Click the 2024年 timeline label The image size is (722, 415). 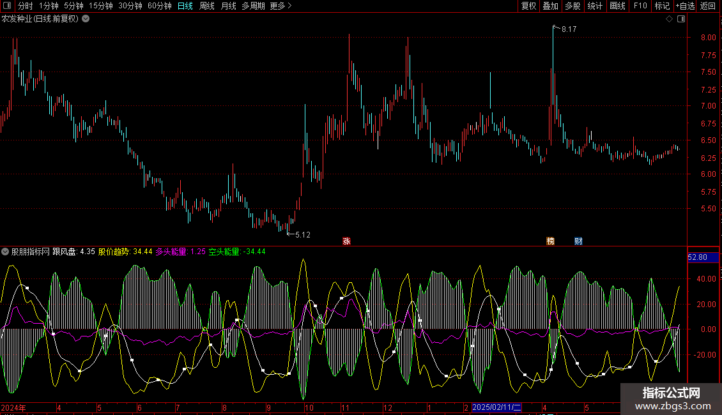pos(13,407)
